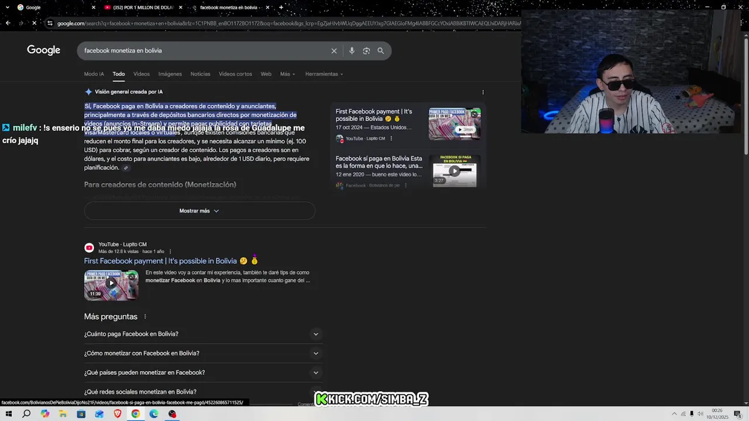
Task: Expand '¿Qué redes sociales monetizan en Bolivia?'
Action: click(203, 392)
